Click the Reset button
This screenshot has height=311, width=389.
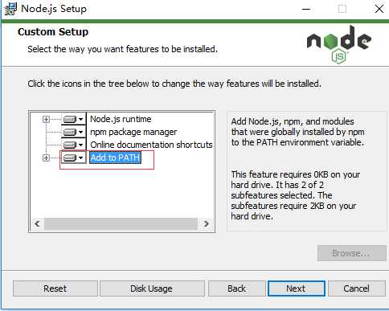click(55, 288)
